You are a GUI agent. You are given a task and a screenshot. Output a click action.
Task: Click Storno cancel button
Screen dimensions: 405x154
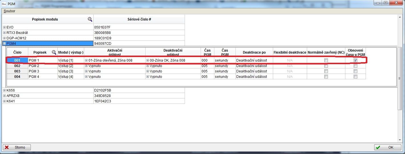coord(17,147)
